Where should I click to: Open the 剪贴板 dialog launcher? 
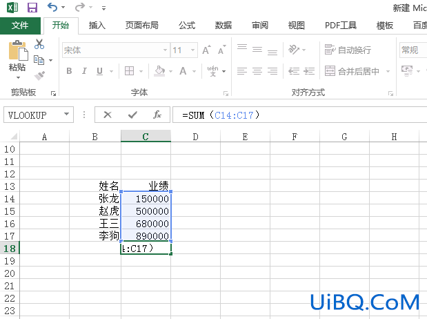click(53, 93)
